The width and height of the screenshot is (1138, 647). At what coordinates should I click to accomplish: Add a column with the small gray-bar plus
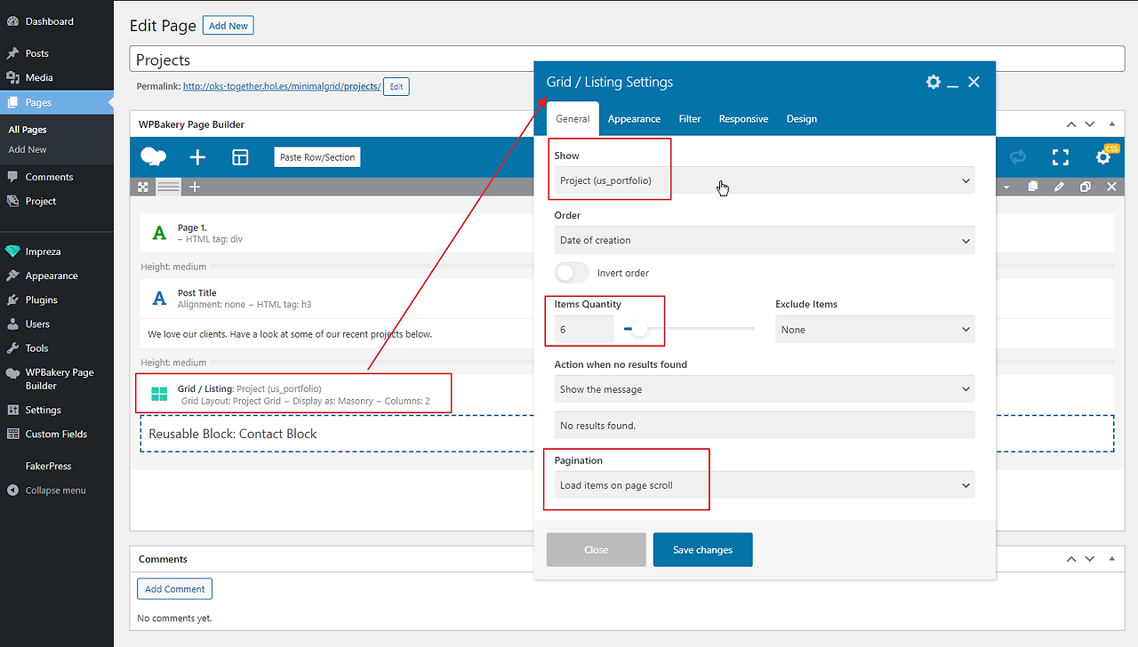195,187
